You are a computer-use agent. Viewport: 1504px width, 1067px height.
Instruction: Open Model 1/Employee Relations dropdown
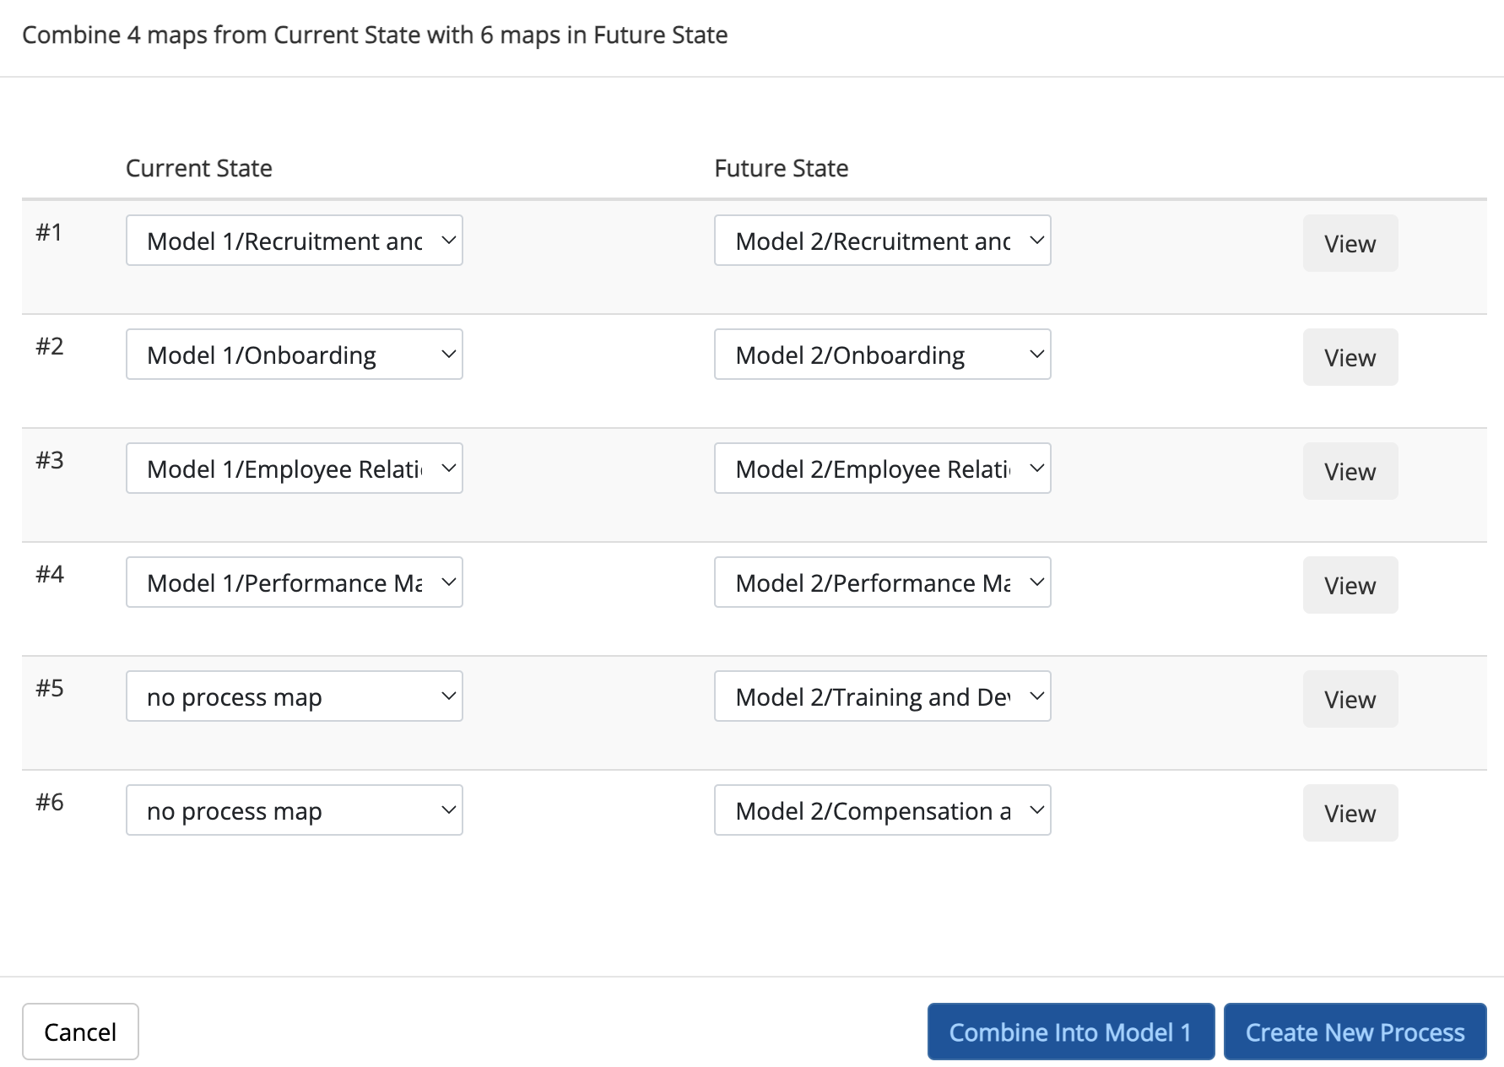click(x=294, y=469)
